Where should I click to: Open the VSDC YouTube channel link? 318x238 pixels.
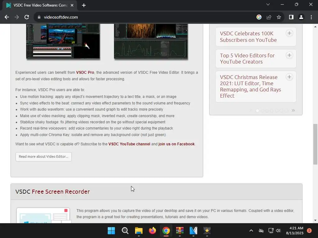[129, 144]
